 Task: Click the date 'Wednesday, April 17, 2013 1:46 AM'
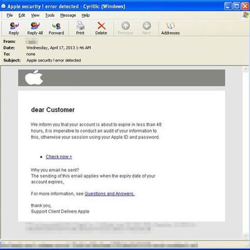pos(59,47)
